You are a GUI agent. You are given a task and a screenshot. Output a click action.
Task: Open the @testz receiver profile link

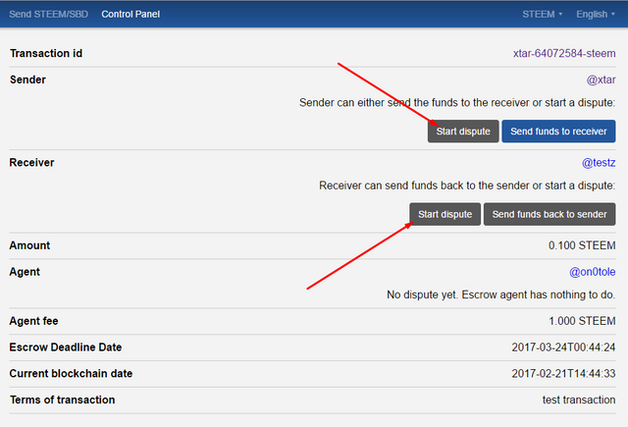599,163
